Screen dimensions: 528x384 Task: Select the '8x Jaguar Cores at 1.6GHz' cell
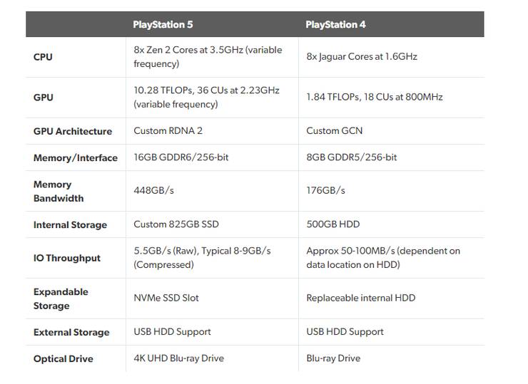coord(362,56)
